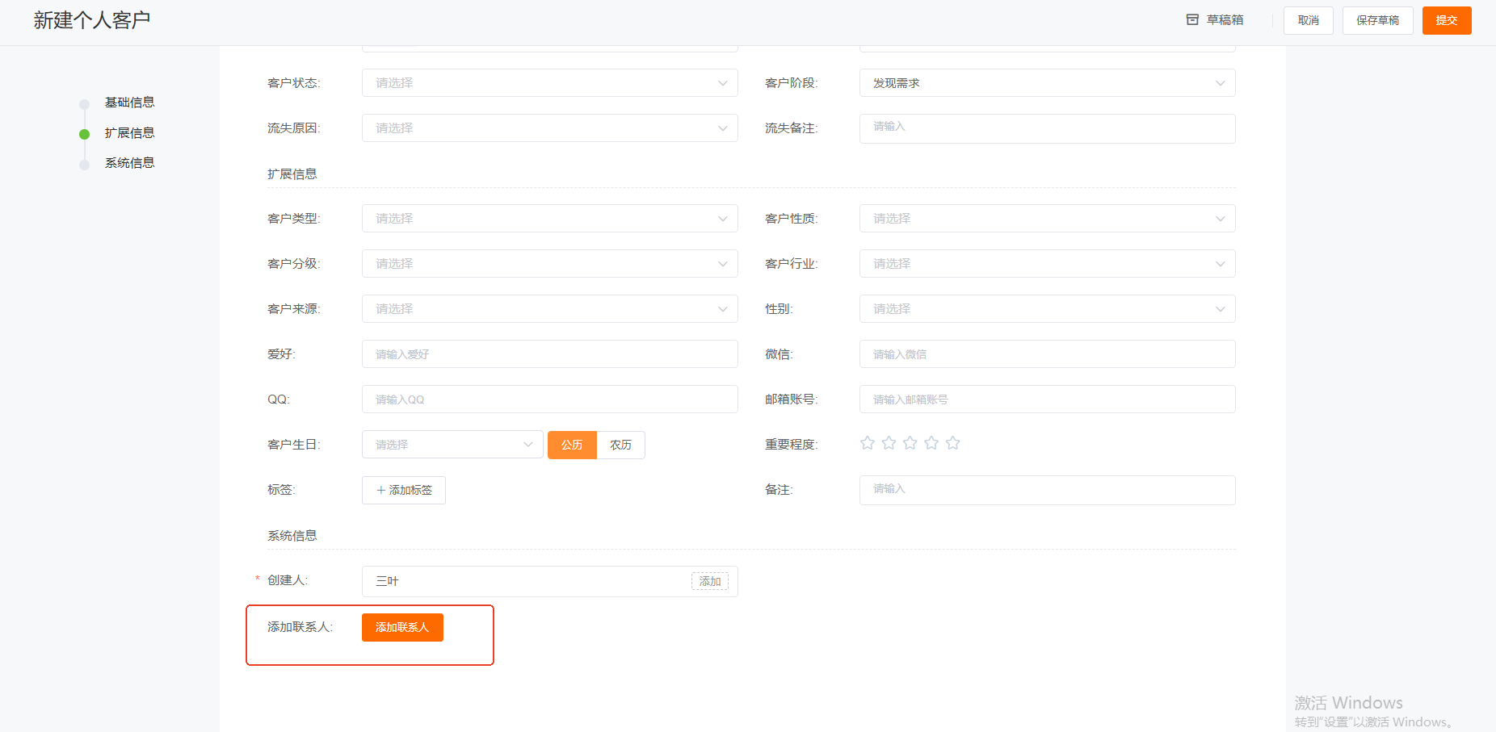The width and height of the screenshot is (1496, 732).
Task: Go to 系统信息 section in sidebar
Action: (129, 163)
